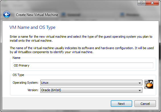Go back using the blue arrow button

[7, 15]
